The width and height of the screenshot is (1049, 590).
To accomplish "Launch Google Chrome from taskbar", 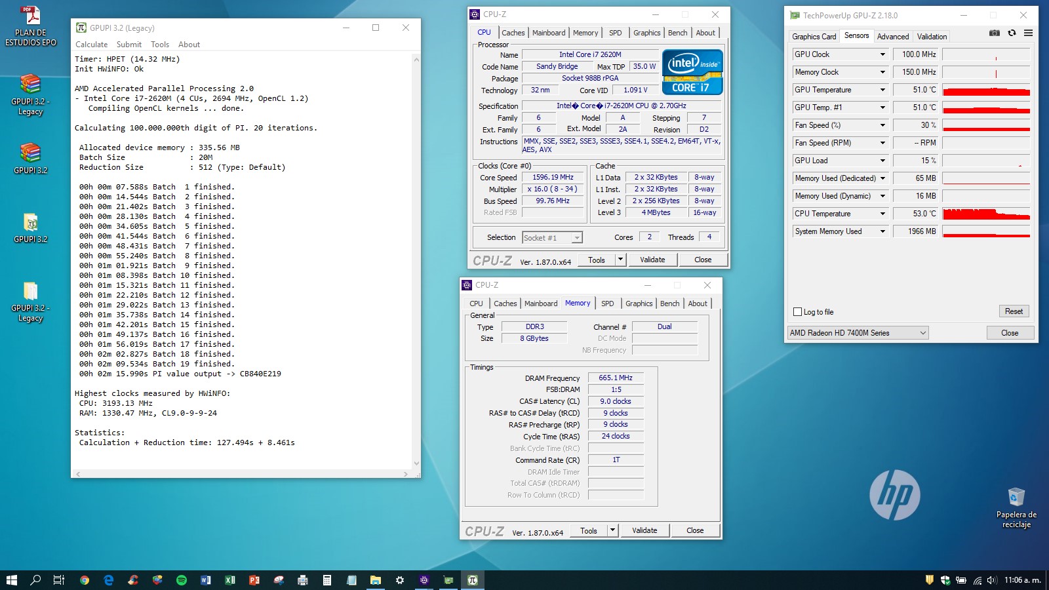I will point(85,580).
